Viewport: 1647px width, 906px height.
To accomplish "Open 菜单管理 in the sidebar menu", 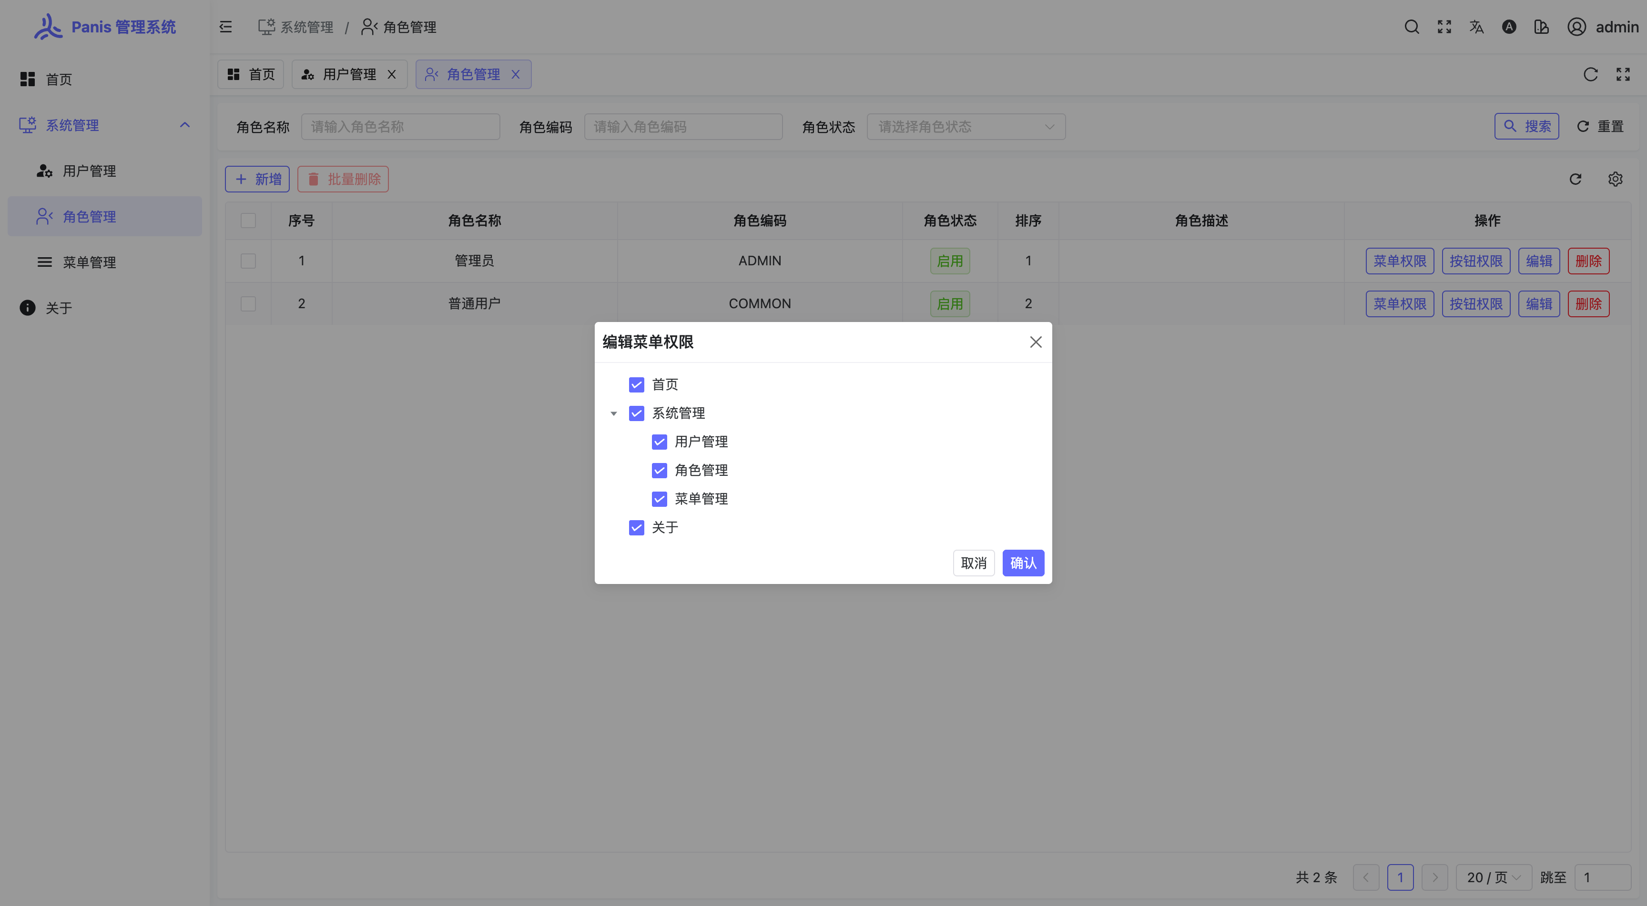I will (90, 262).
